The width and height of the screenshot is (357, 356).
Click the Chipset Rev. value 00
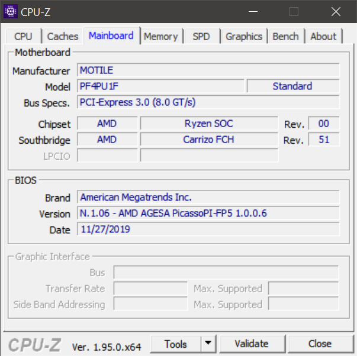(x=324, y=124)
